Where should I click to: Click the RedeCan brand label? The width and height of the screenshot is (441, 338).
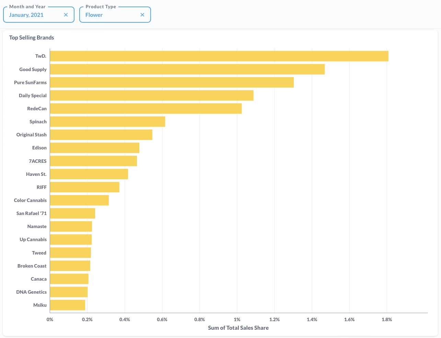[37, 109]
